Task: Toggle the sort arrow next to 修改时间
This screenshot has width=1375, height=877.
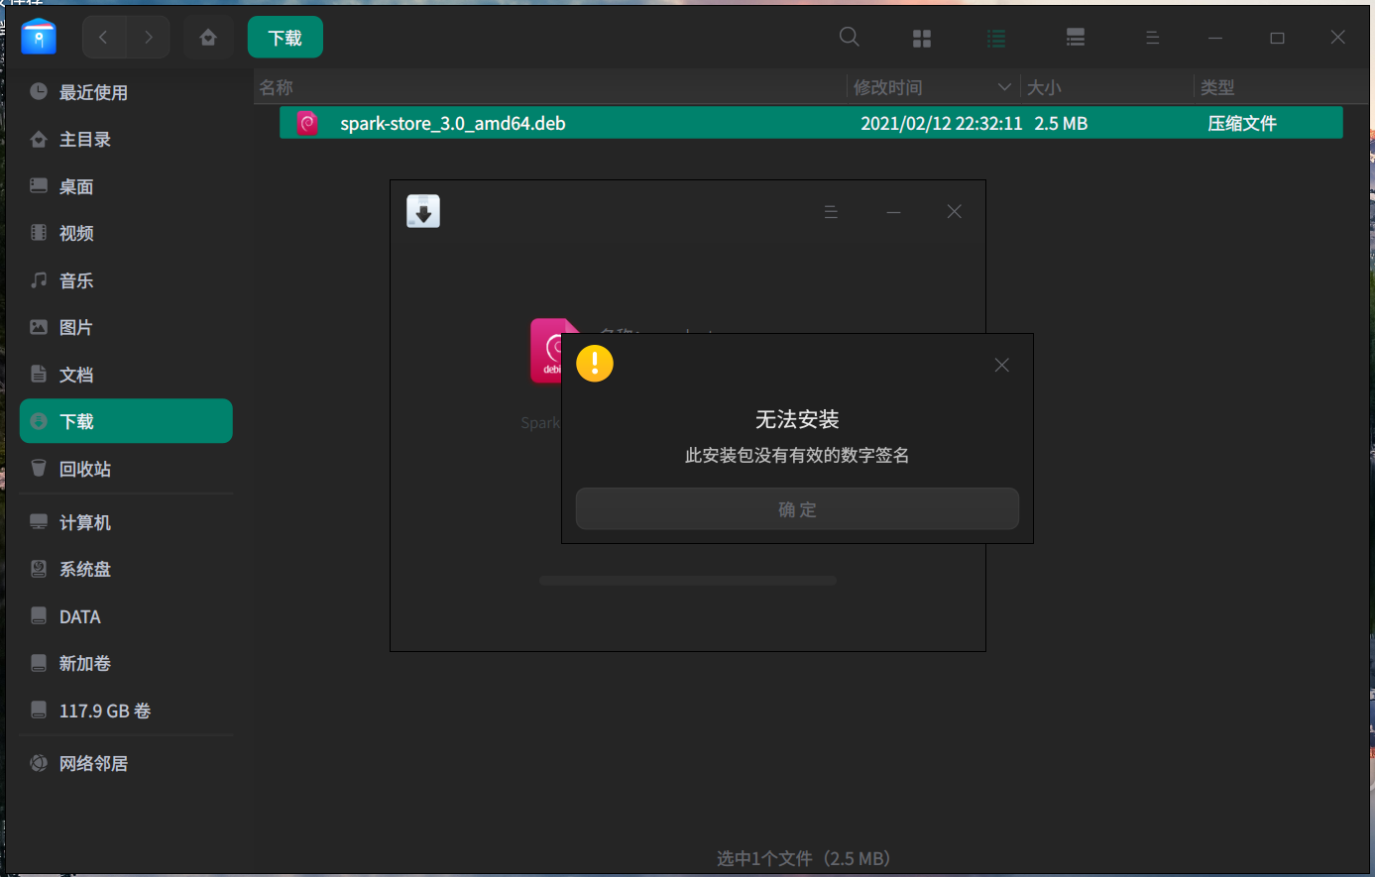Action: 1004,87
